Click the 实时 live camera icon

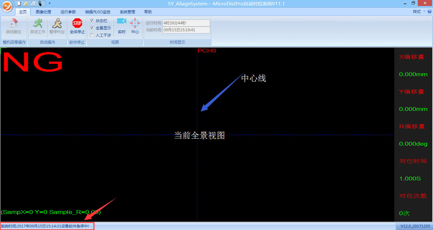[121, 21]
